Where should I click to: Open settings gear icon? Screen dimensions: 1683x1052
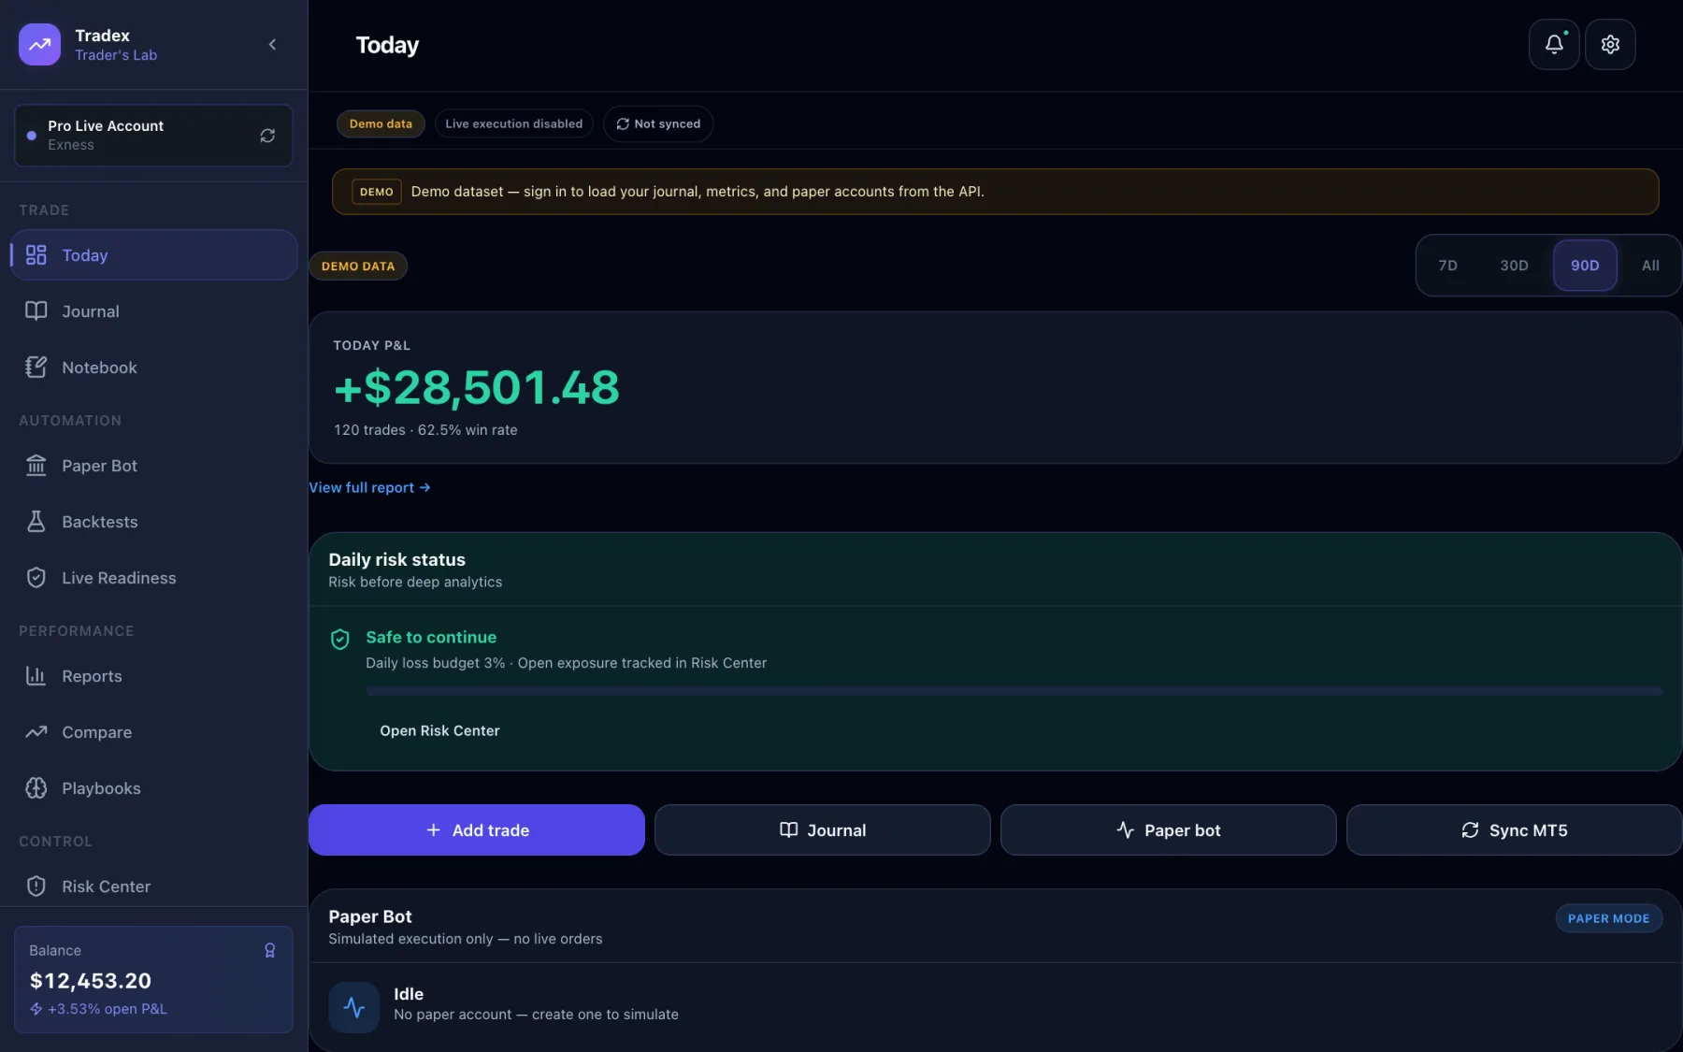pyautogui.click(x=1610, y=44)
